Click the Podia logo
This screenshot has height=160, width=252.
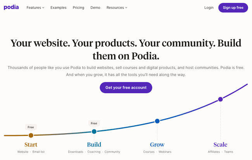tap(11, 7)
